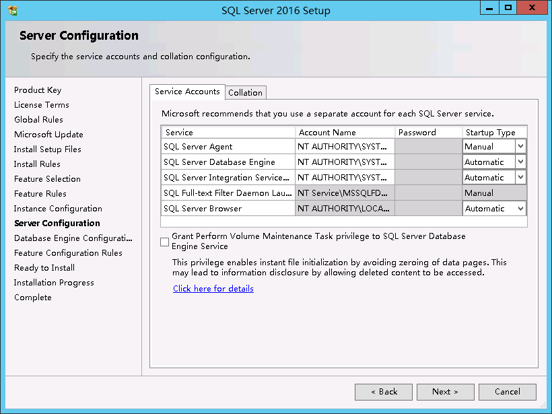Click Feature Selection step in sidebar
Image resolution: width=552 pixels, height=414 pixels.
(48, 179)
